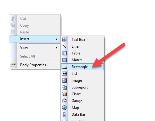The image size is (155, 121).
Task: Click the Matrix icon
Action: 64,60
